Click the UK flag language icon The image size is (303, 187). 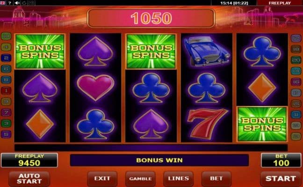(x=3, y=3)
